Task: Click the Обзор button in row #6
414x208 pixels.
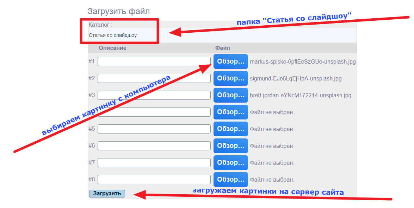Action: (x=230, y=146)
